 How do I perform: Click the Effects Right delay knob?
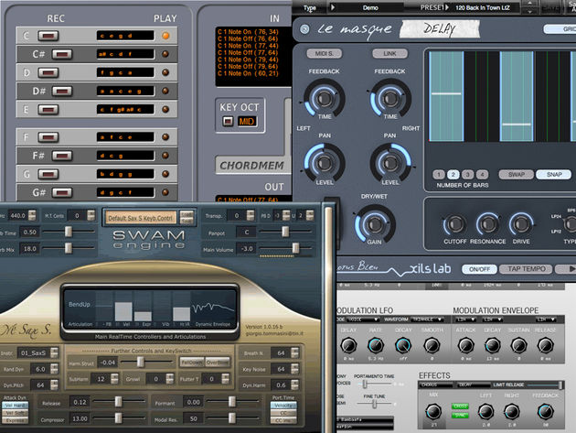click(512, 412)
